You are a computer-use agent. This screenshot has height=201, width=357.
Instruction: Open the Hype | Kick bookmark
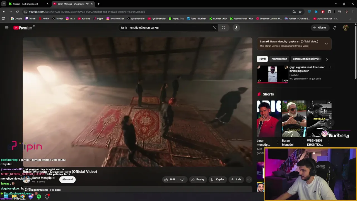176,18
